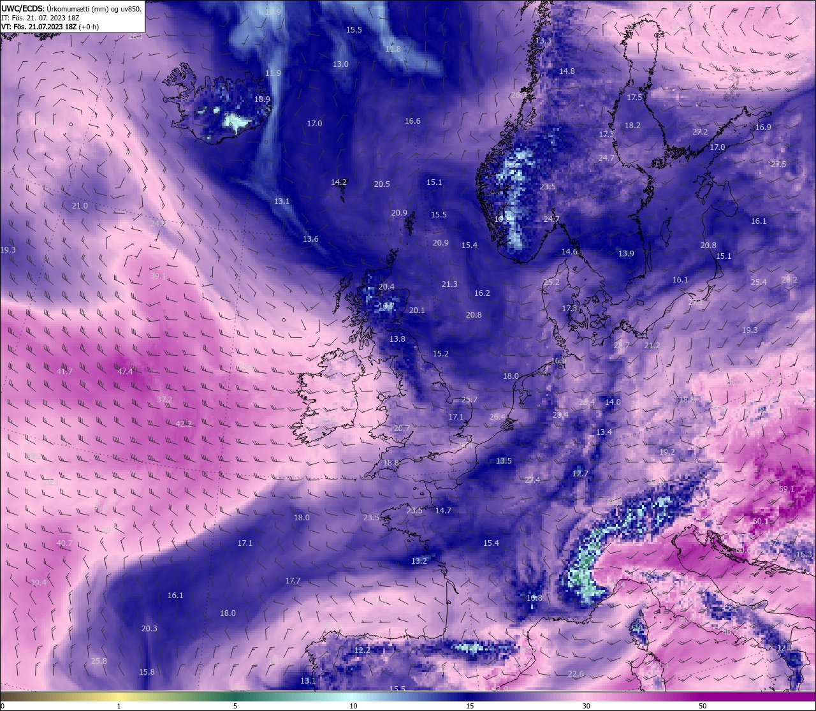Click the 'IT: Fös. 21. 07. 2023 18Z' line
Viewport: 816px width, 711px height.
pos(40,18)
